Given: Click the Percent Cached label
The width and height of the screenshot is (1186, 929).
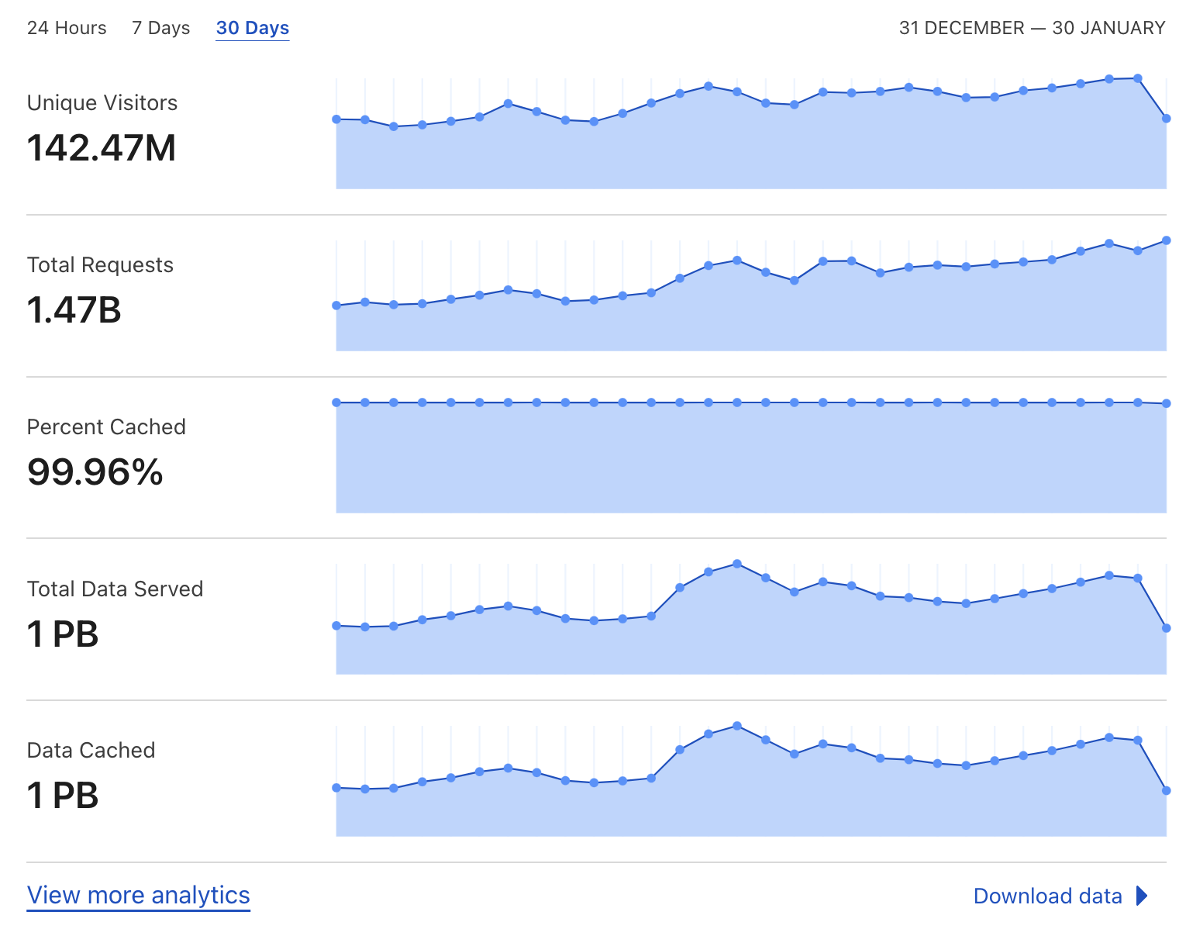Looking at the screenshot, I should pyautogui.click(x=106, y=427).
